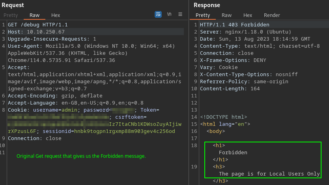The image size is (329, 185).
Task: Click the '<html lang="en">' line
Action: pyautogui.click(x=225, y=124)
